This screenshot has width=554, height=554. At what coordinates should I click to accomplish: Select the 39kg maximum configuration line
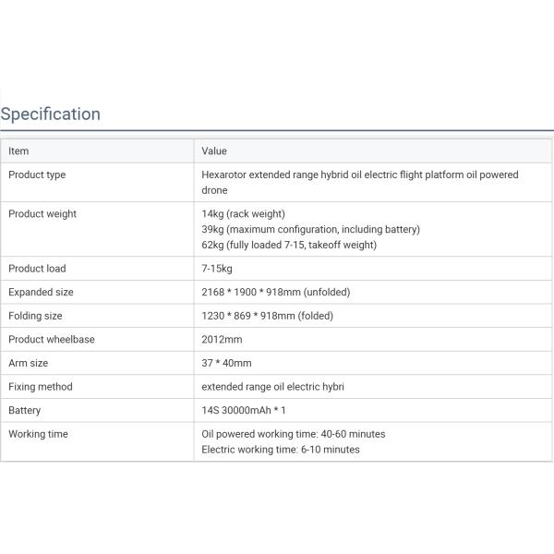pyautogui.click(x=310, y=230)
